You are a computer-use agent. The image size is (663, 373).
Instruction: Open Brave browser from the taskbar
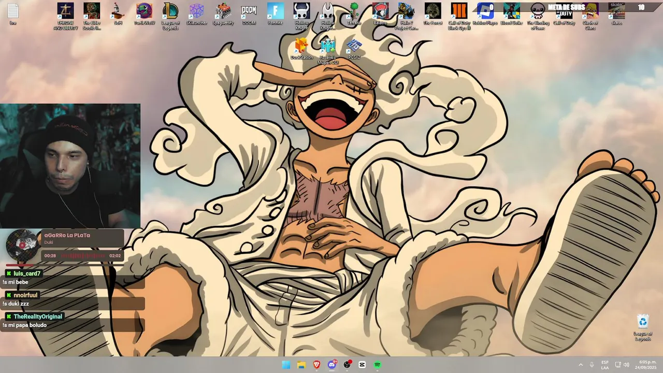[316, 365]
